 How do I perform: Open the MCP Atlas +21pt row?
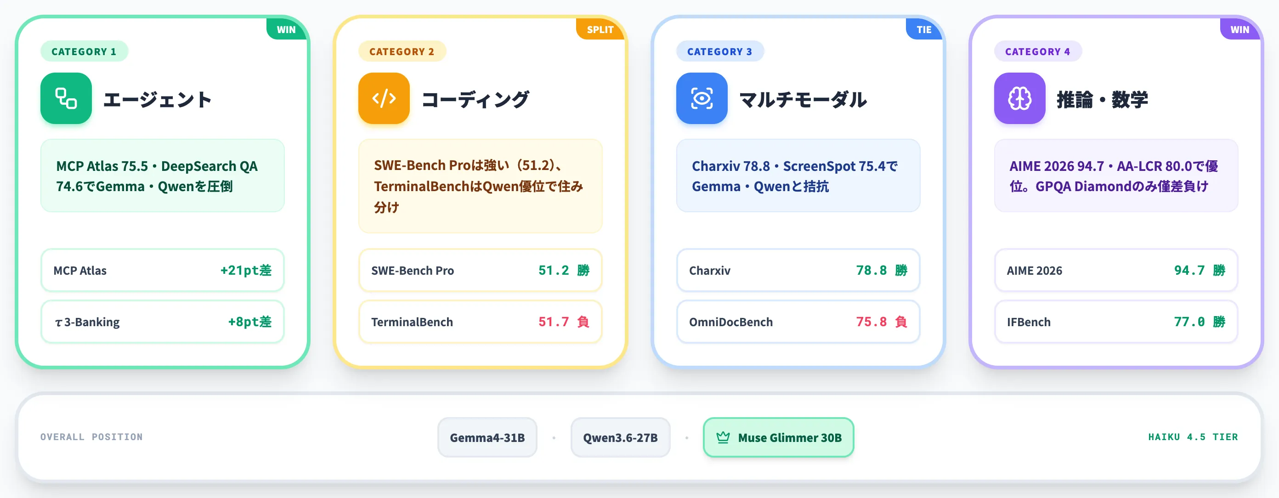[162, 270]
